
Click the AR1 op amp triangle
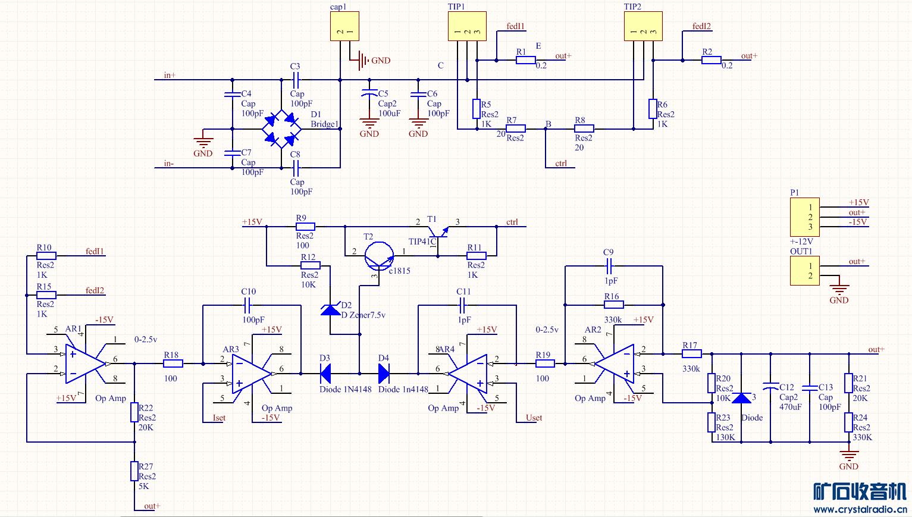click(85, 363)
